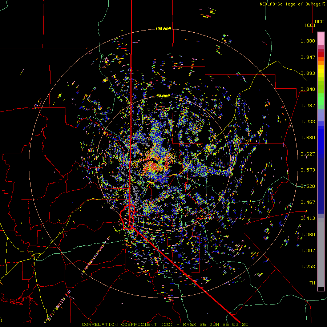Click the 0.627 color scale value
The height and width of the screenshot is (327, 327).
point(308,154)
